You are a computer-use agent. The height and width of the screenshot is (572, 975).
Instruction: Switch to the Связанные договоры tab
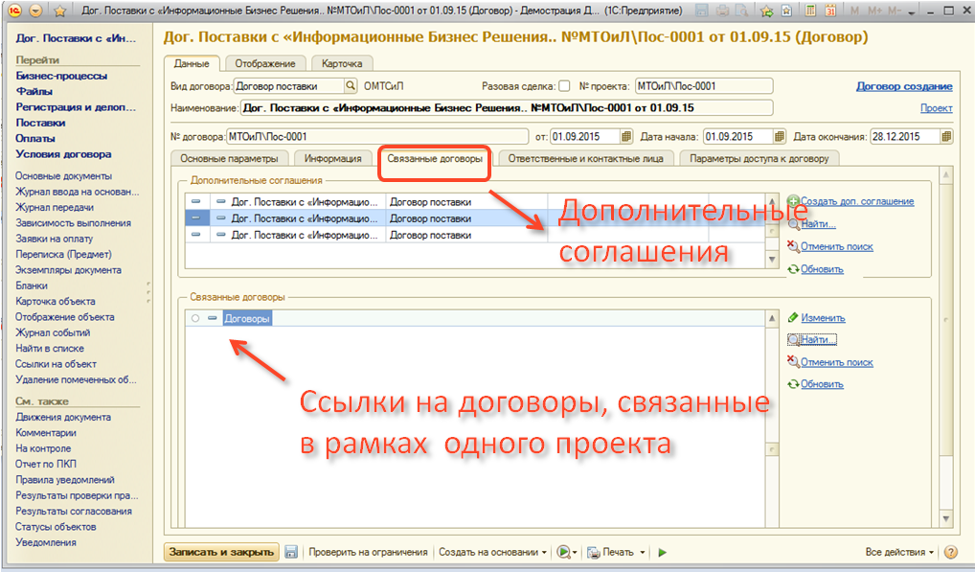435,158
